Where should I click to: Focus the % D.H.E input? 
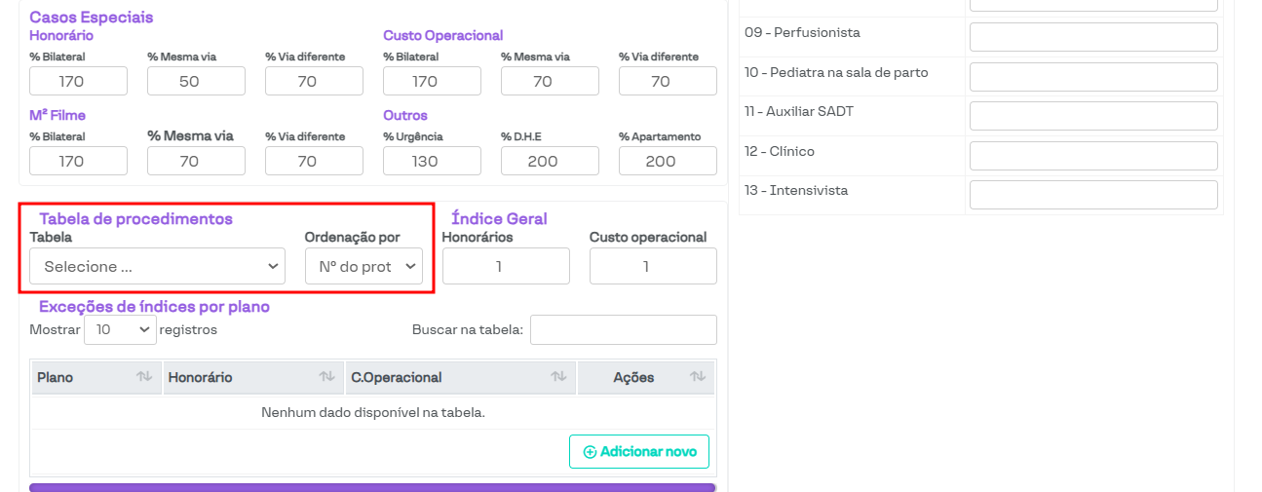550,161
